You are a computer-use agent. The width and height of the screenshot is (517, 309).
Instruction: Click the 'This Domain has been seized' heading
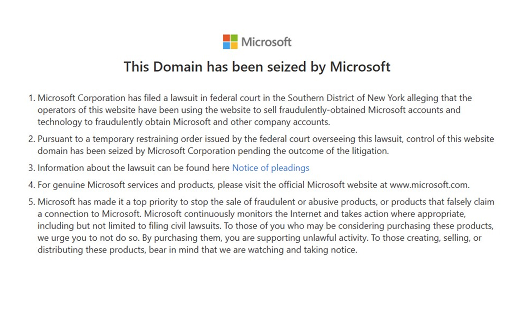[x=257, y=67]
